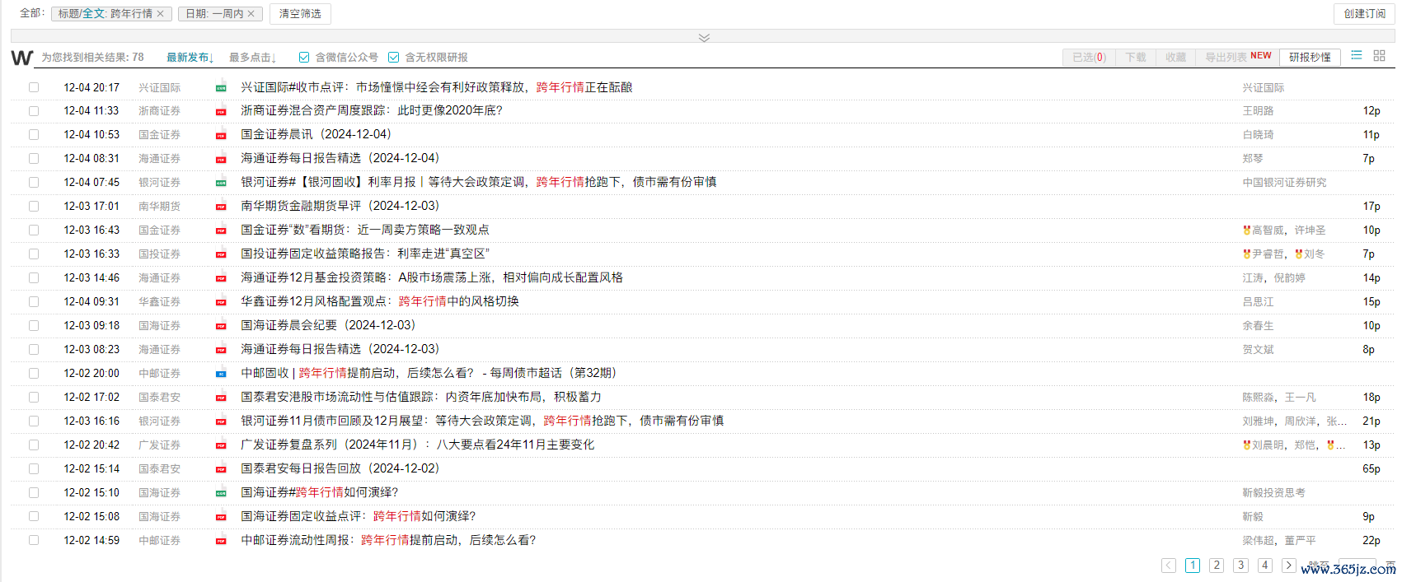
Task: Open PDF icon for 浙商证券混合资产周度跟踪
Action: 221,112
